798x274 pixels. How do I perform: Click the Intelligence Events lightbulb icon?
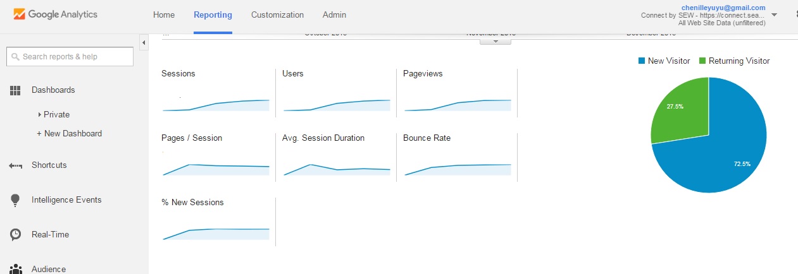[16, 200]
